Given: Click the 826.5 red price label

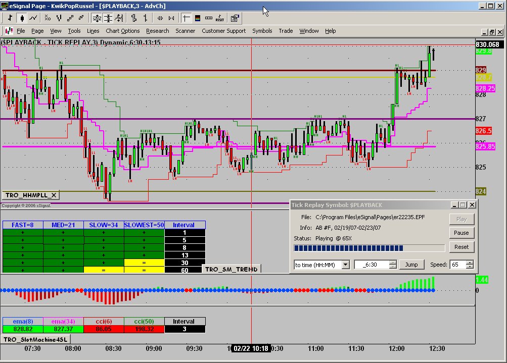Looking at the screenshot, I should pyautogui.click(x=483, y=131).
